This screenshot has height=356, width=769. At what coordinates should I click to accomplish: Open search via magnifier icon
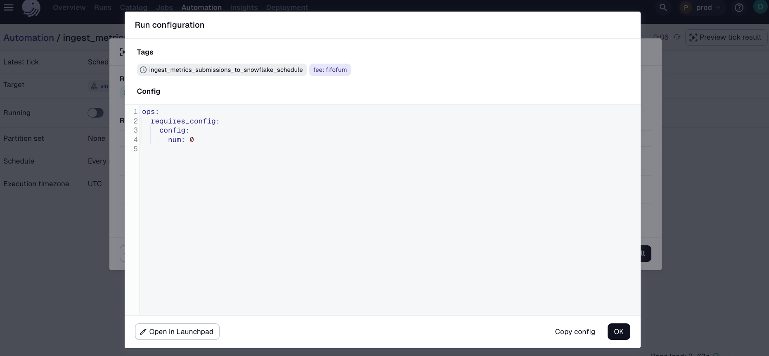click(663, 7)
